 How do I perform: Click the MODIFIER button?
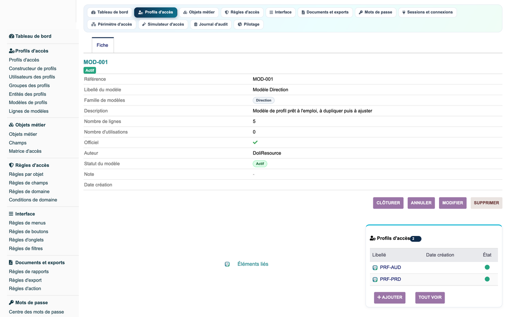(x=453, y=203)
